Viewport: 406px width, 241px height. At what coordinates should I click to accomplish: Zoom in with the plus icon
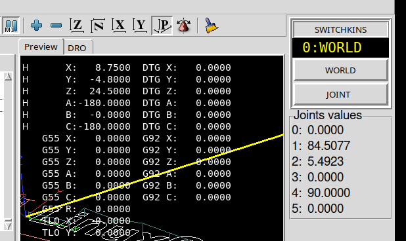click(x=36, y=26)
